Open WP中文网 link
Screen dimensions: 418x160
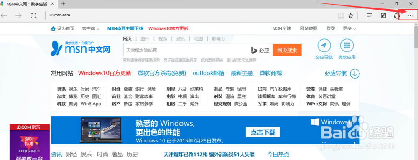(316, 104)
